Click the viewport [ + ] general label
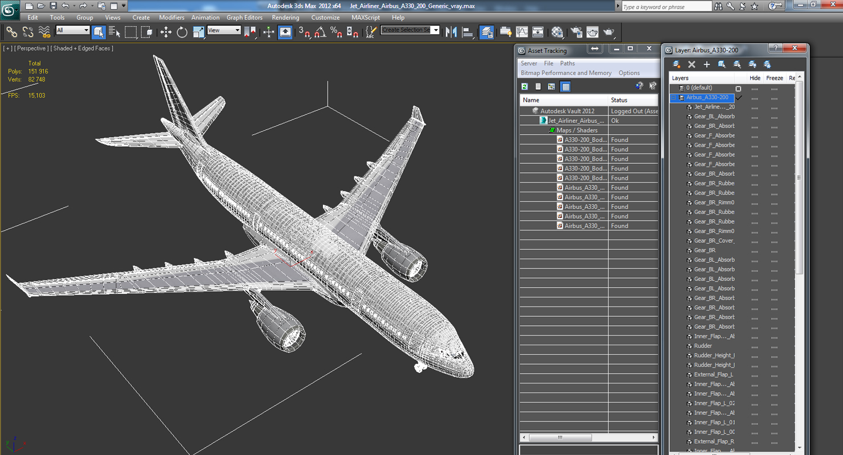 [8, 48]
